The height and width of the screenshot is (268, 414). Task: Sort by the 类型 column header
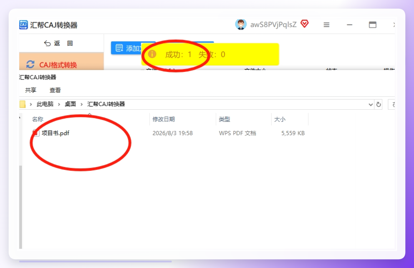tap(225, 119)
